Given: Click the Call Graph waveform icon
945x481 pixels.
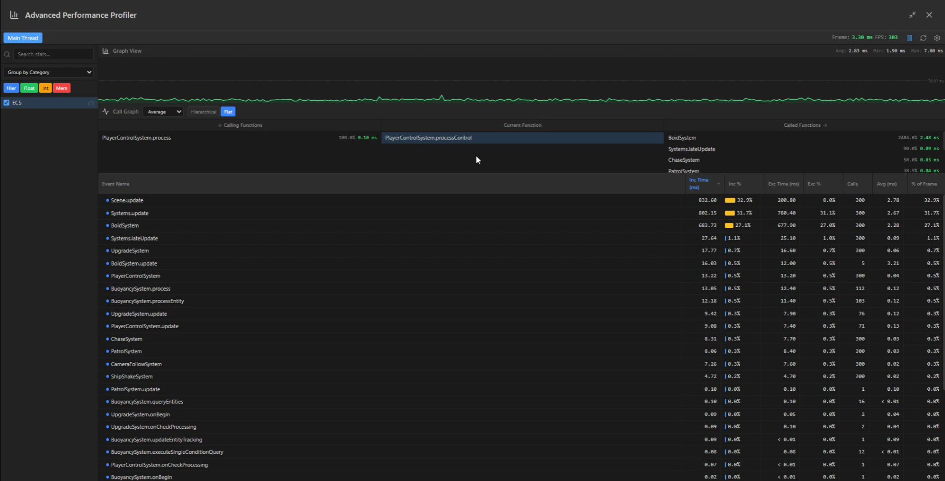Looking at the screenshot, I should [107, 111].
